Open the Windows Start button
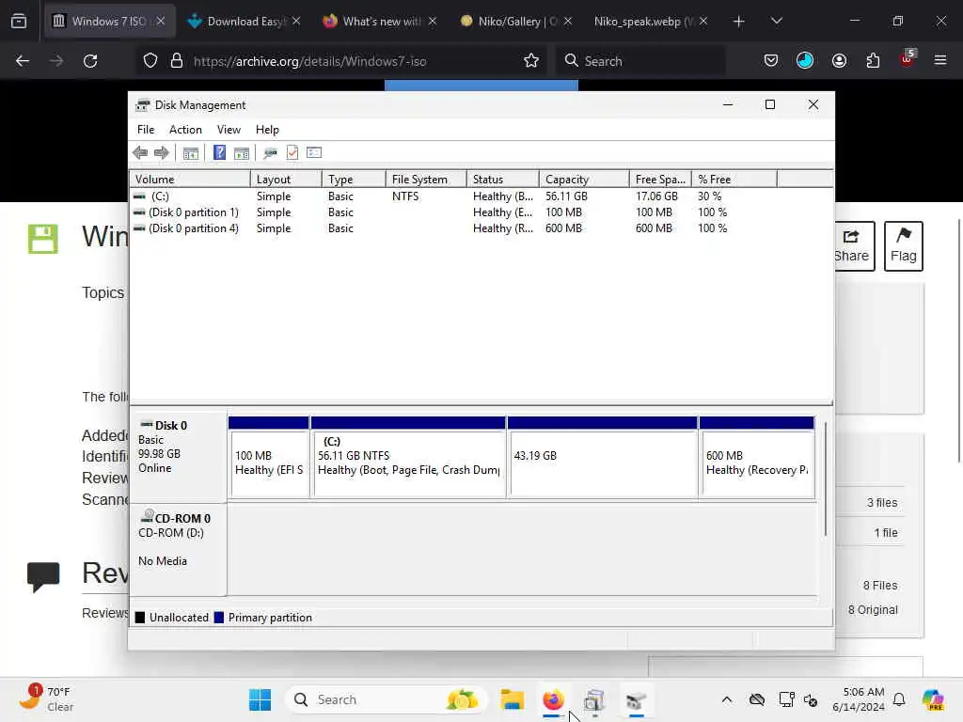This screenshot has height=722, width=963. pos(260,699)
